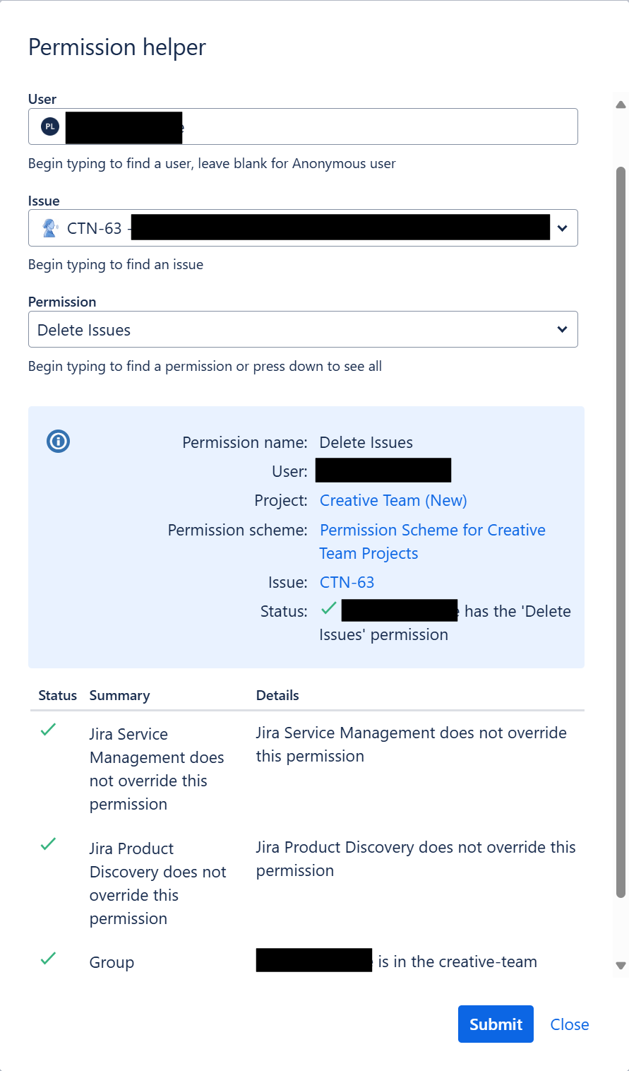The image size is (629, 1071).
Task: Click 'Jira Service Management does not override' details text
Action: pos(411,745)
